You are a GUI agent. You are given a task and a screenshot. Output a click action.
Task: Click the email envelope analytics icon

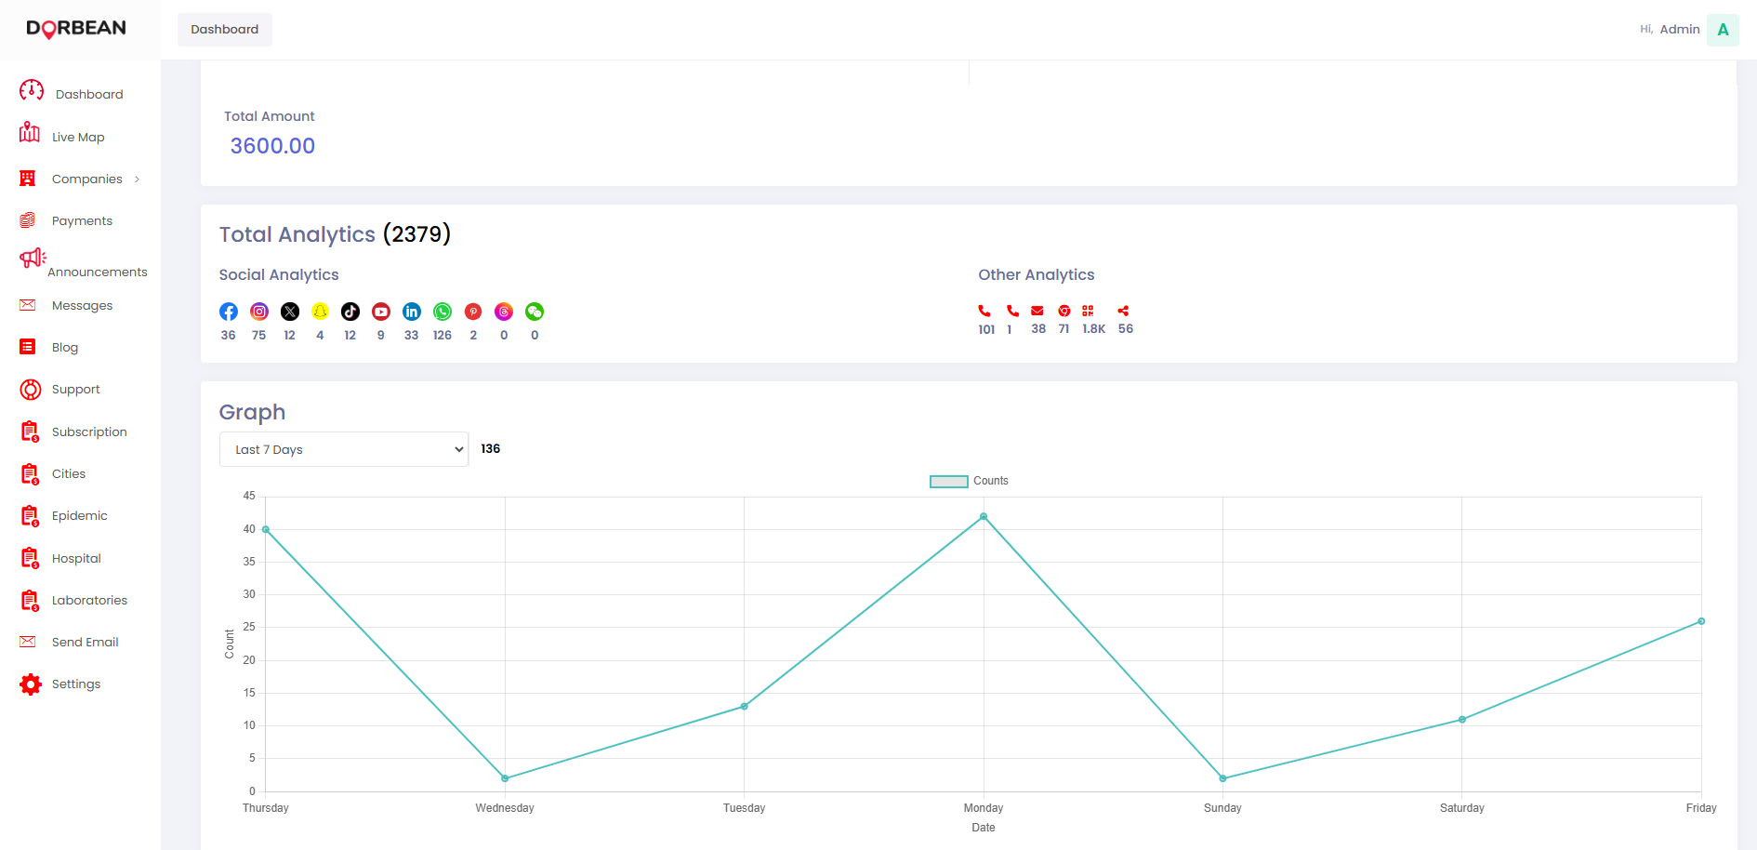(1037, 311)
